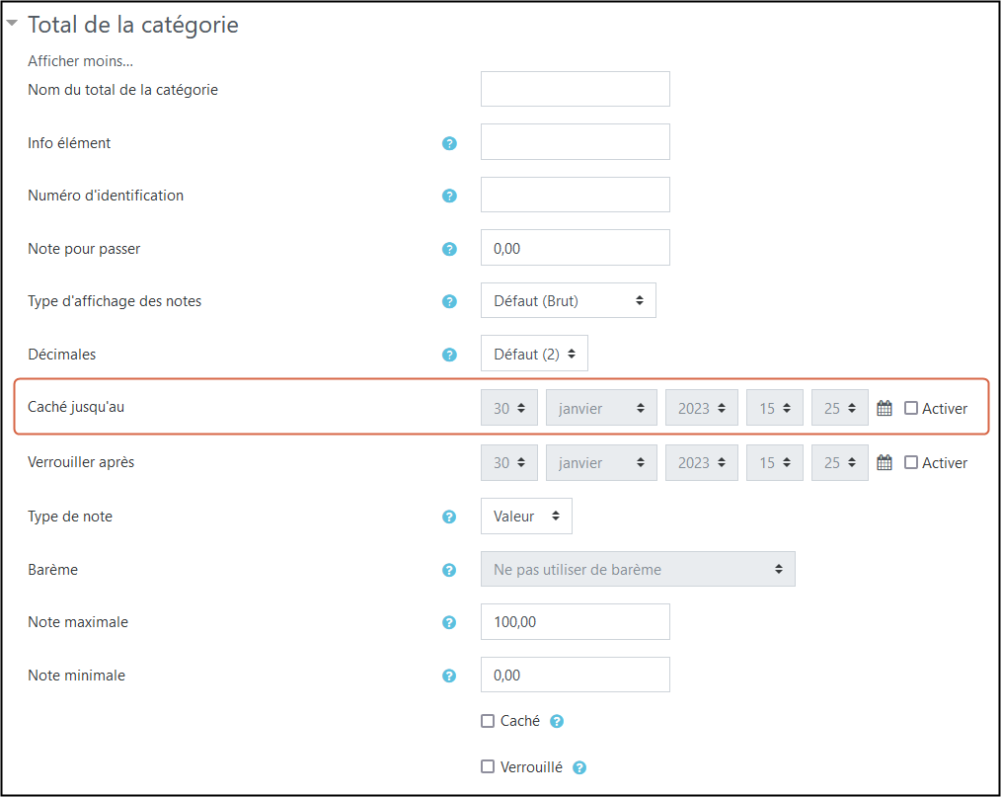Collapse the Total de la catégorie section
This screenshot has width=1001, height=797.
coord(13,24)
